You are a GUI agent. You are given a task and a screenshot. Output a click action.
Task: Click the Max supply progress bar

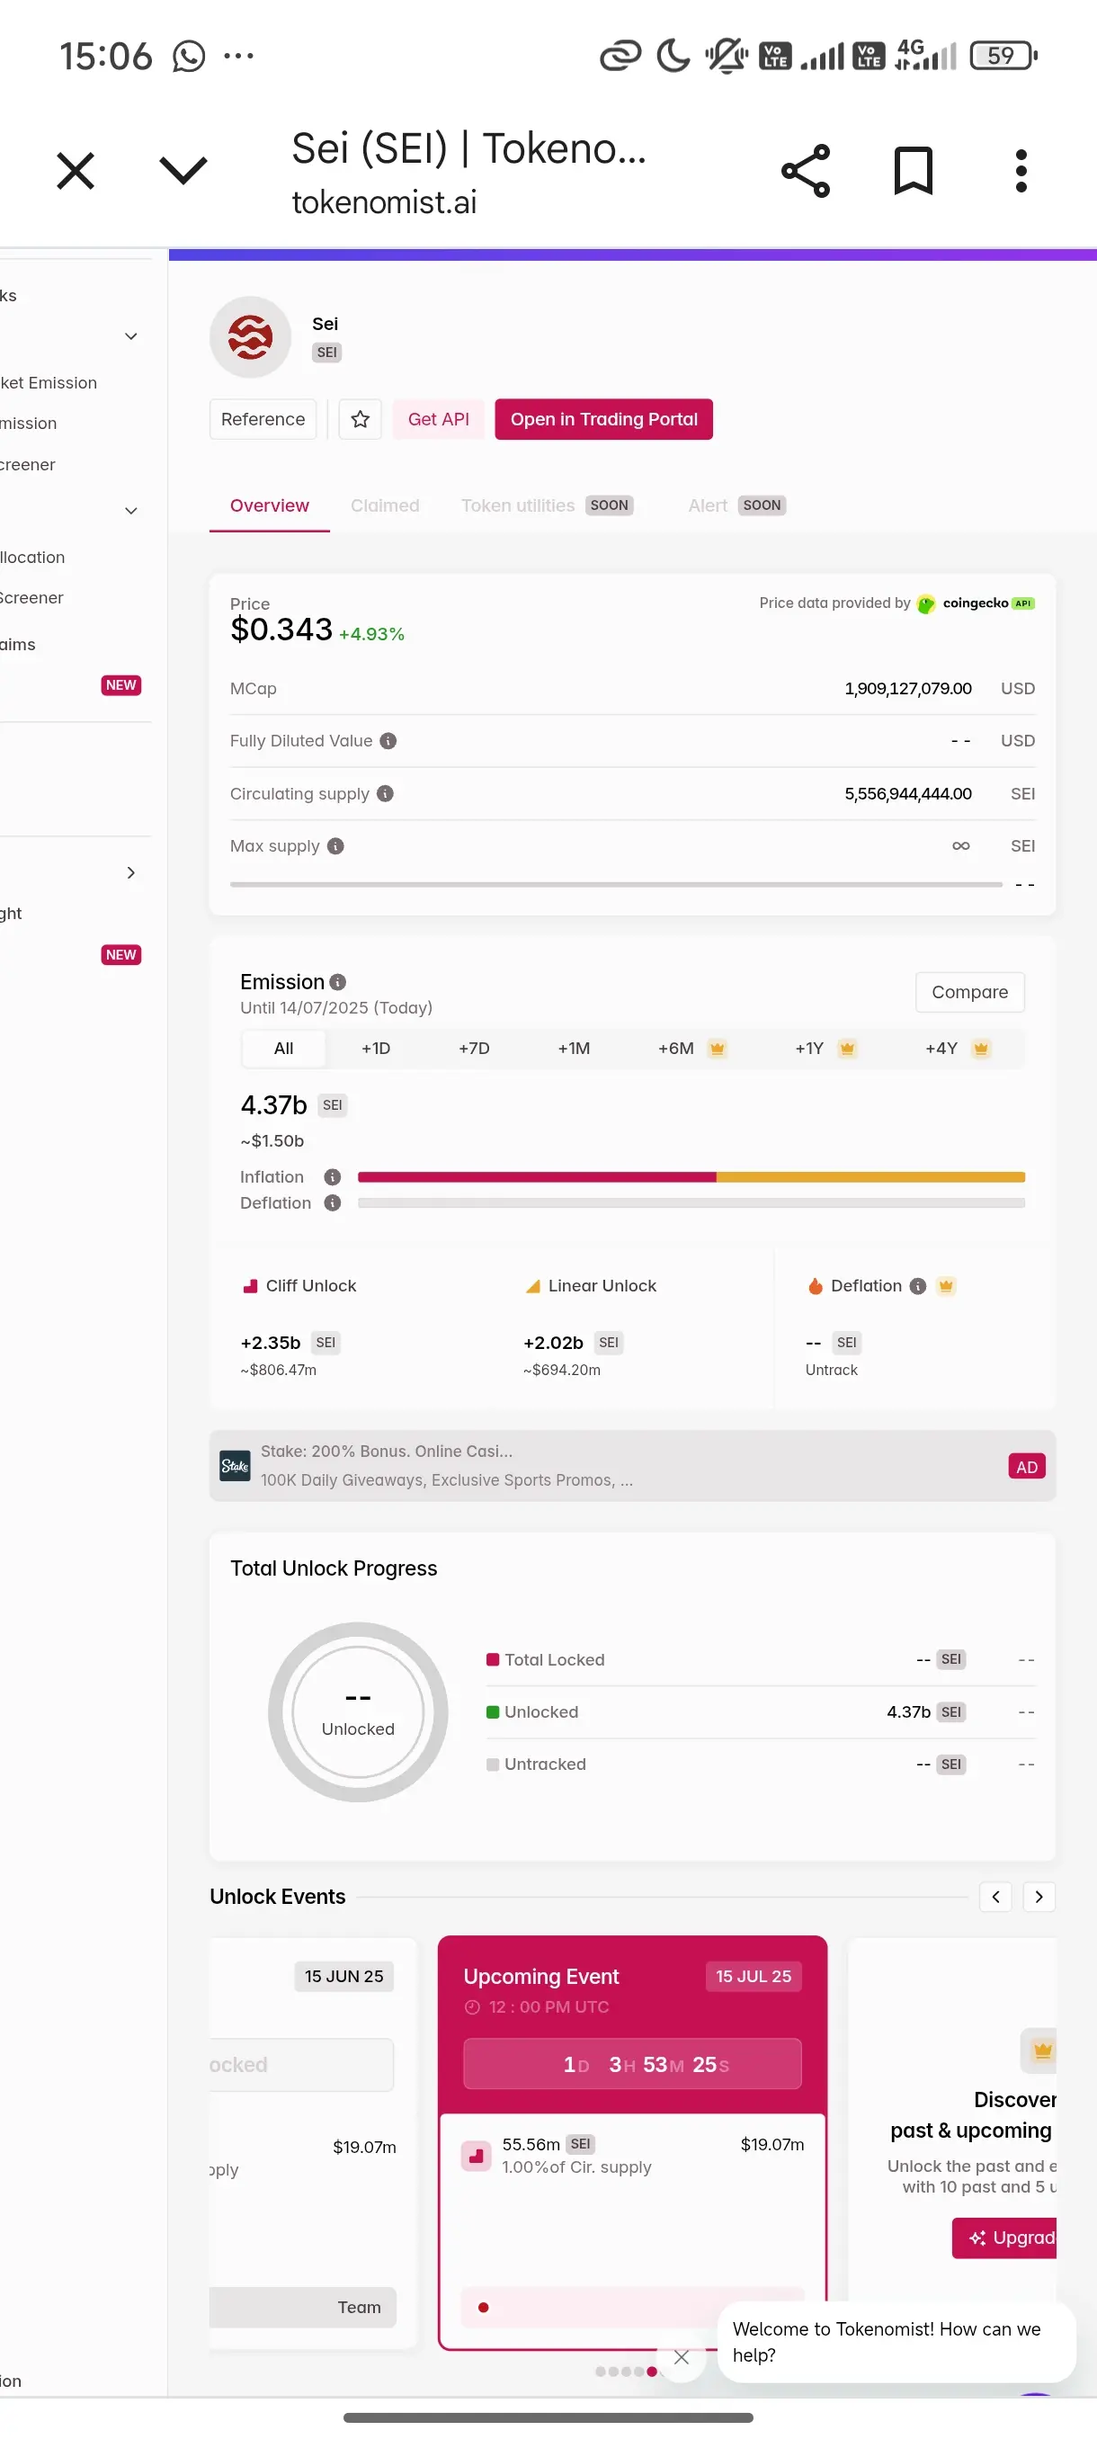point(616,884)
